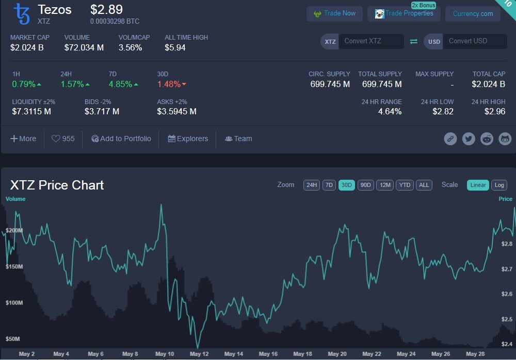Image resolution: width=516 pixels, height=360 pixels.
Task: Click Add to Portfolio
Action: pos(121,139)
